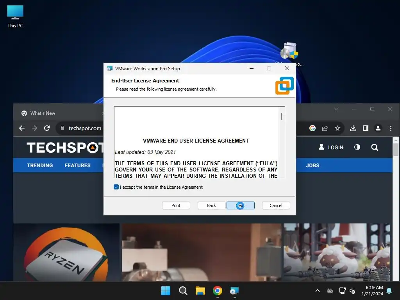The height and width of the screenshot is (300, 400).
Task: Click the VMware logo in dialog header
Action: coord(284,86)
